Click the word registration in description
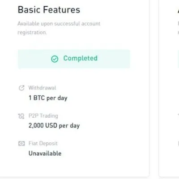 [32, 32]
